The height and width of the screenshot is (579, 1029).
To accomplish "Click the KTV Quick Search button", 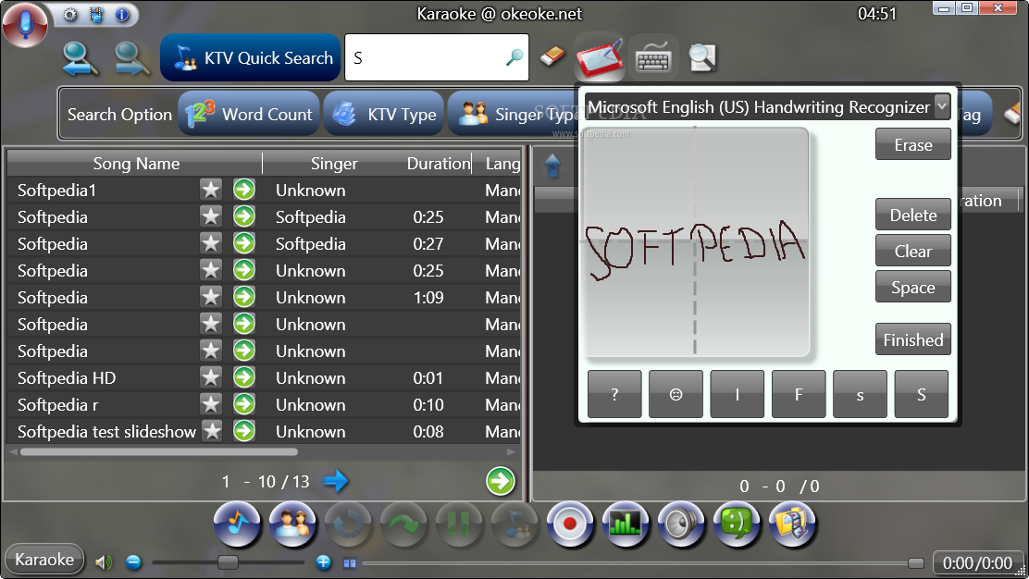I will (251, 57).
